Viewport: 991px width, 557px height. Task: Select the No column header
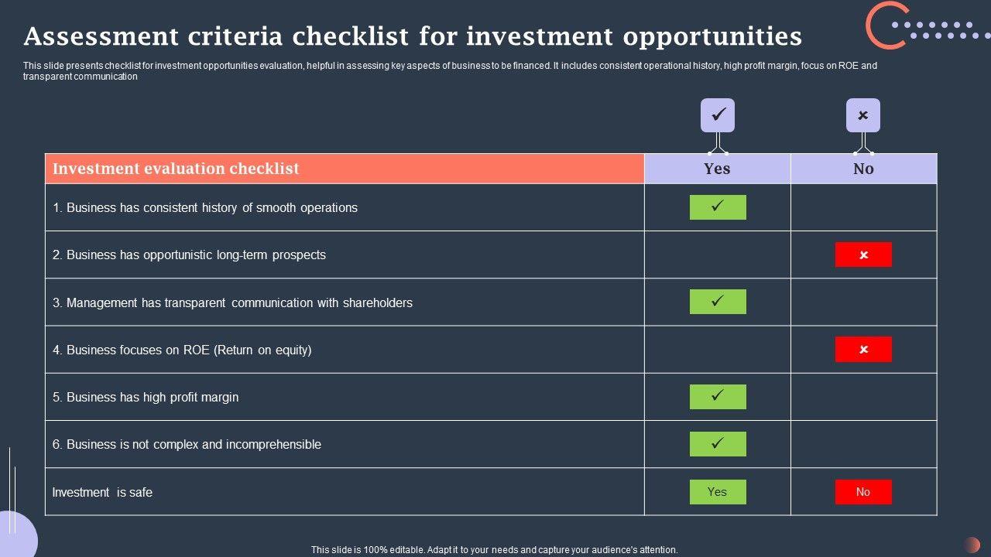(x=863, y=169)
